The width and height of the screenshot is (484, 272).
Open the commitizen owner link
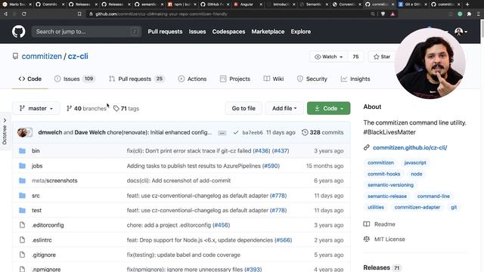(42, 56)
